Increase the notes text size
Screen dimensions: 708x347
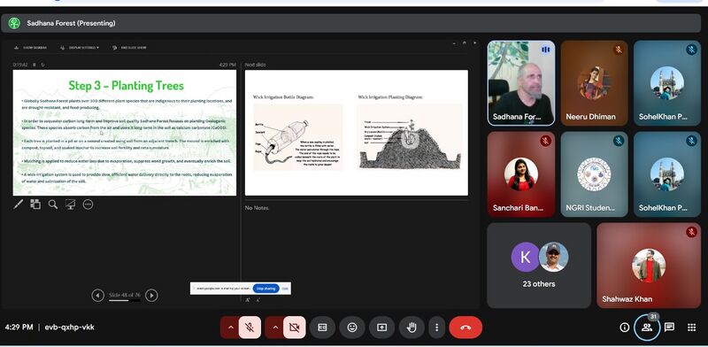point(248,300)
